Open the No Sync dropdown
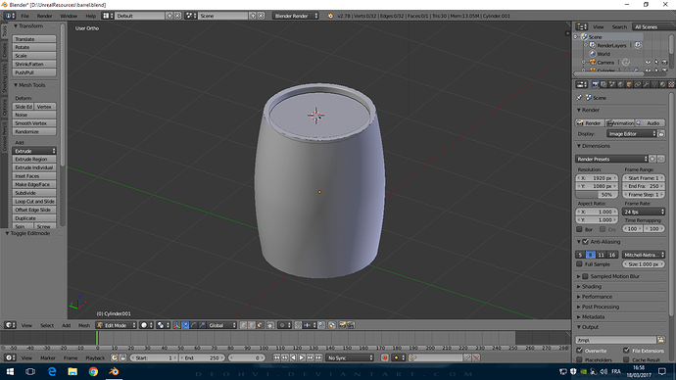This screenshot has width=676, height=380. (350, 357)
